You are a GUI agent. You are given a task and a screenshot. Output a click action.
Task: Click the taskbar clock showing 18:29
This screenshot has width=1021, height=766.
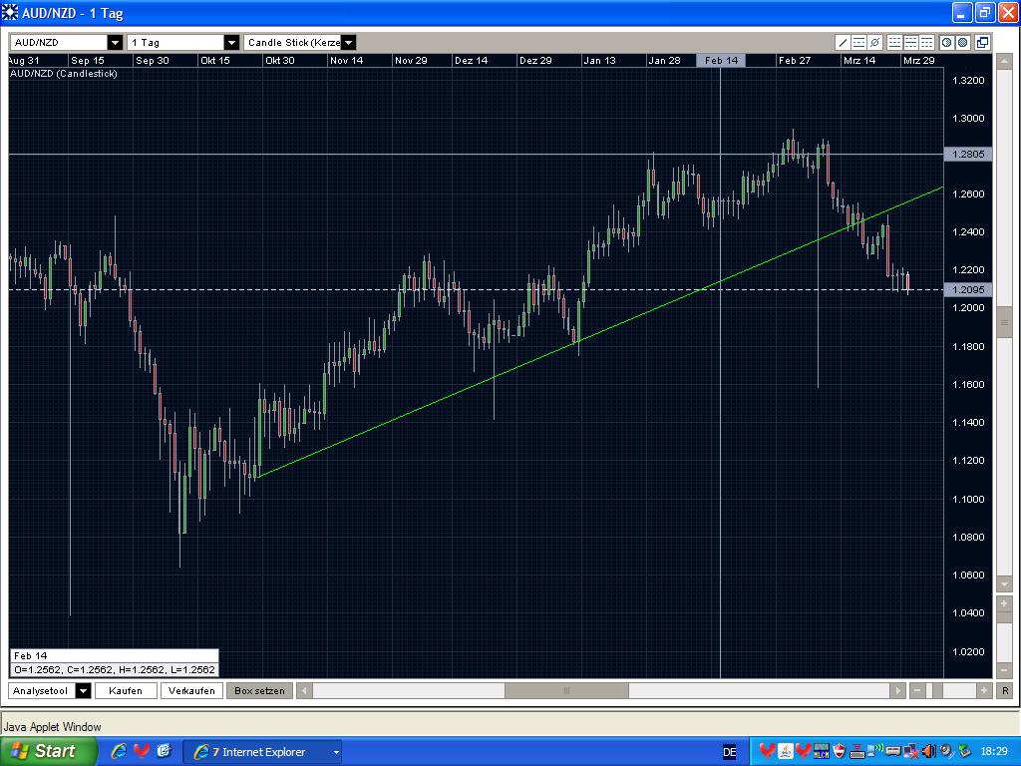[994, 752]
